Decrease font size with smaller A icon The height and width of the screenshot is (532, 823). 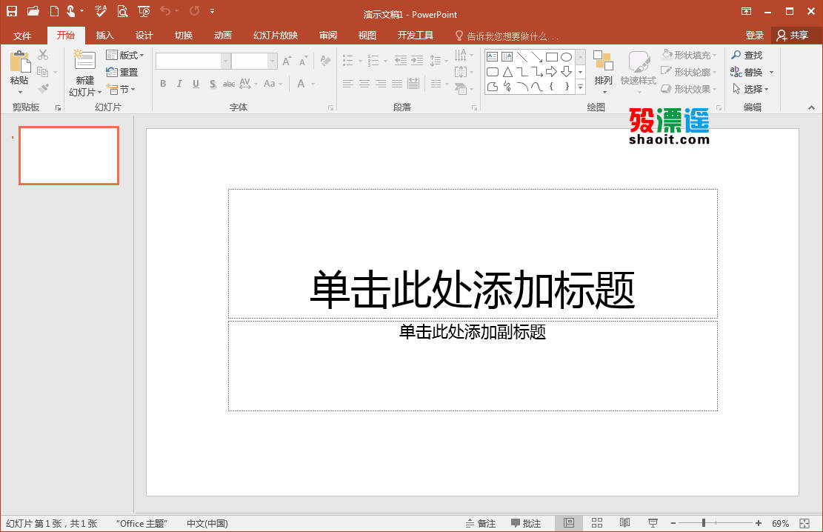pos(304,61)
